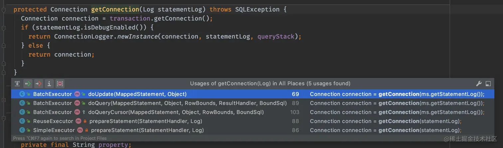Click the info icon in usages toolbar
The image size is (503, 148).
tap(49, 84)
